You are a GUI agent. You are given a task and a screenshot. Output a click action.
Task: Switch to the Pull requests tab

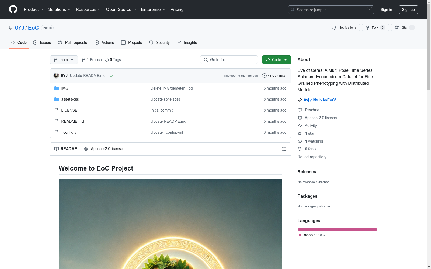point(72,43)
